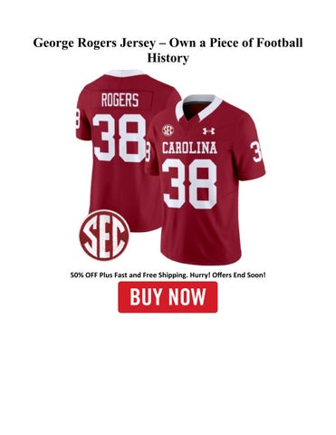
Task: Click the white V-neck collar of front jersey
Action: pyautogui.click(x=198, y=108)
